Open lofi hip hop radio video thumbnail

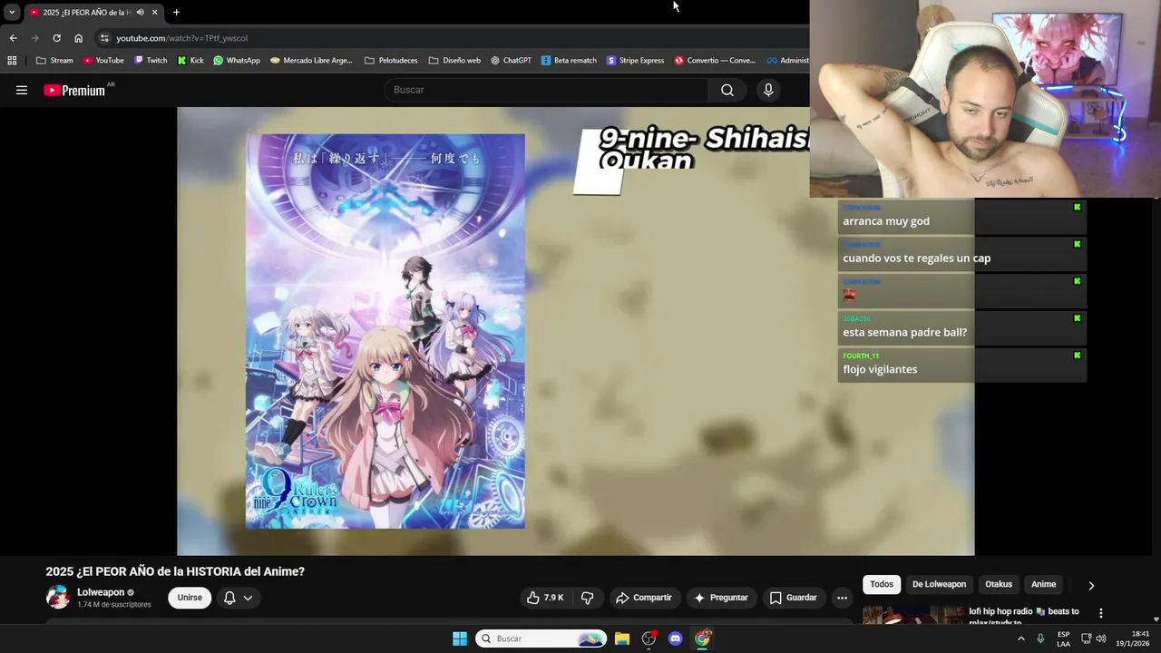[912, 615]
